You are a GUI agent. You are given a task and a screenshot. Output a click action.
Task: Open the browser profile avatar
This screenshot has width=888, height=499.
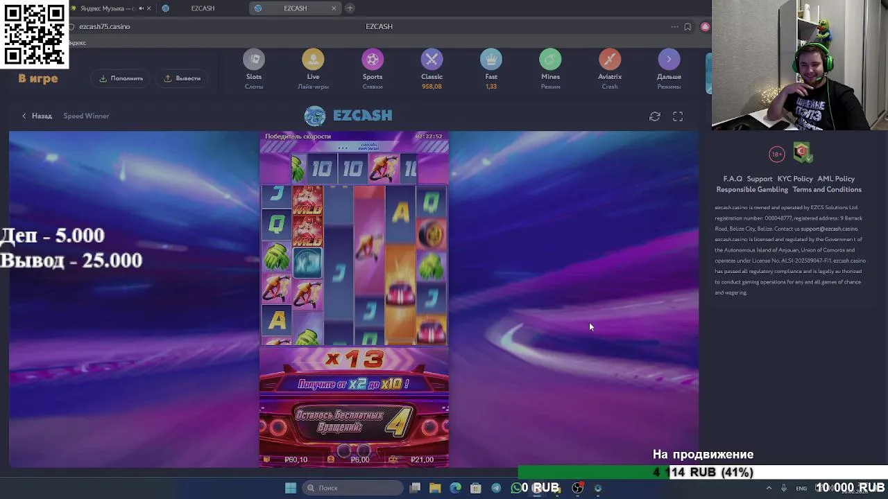pos(705,26)
